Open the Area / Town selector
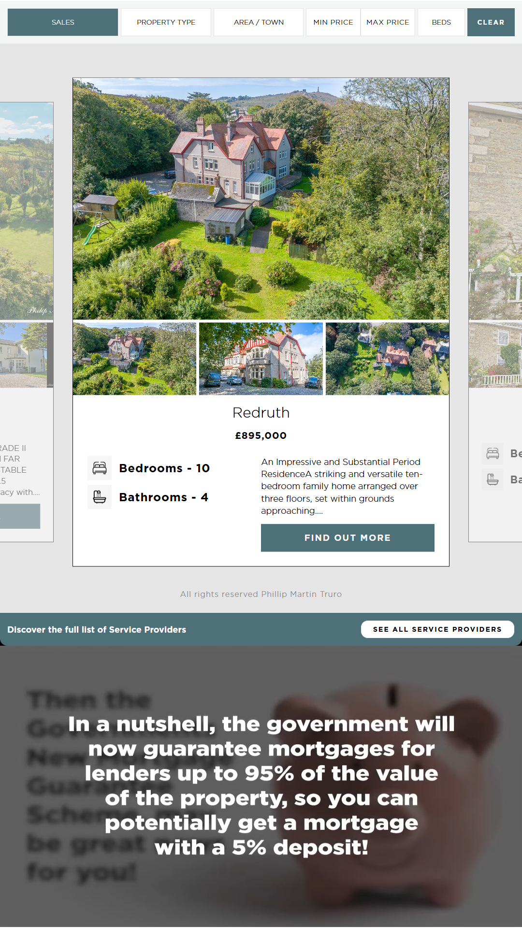Viewport: 522px width, 928px height. click(259, 22)
